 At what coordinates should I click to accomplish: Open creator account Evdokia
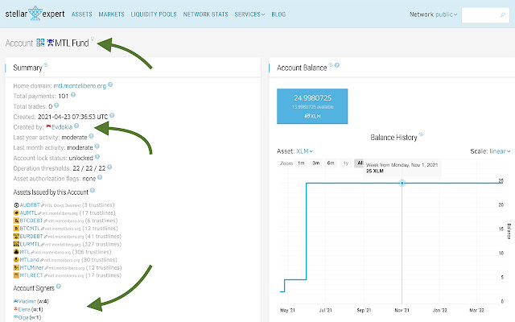click(x=62, y=127)
